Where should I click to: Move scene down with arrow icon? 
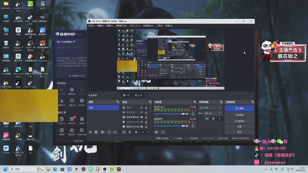[x=115, y=132]
